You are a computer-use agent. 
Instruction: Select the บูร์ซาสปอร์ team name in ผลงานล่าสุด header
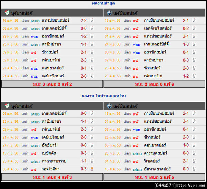pos(21,13)
